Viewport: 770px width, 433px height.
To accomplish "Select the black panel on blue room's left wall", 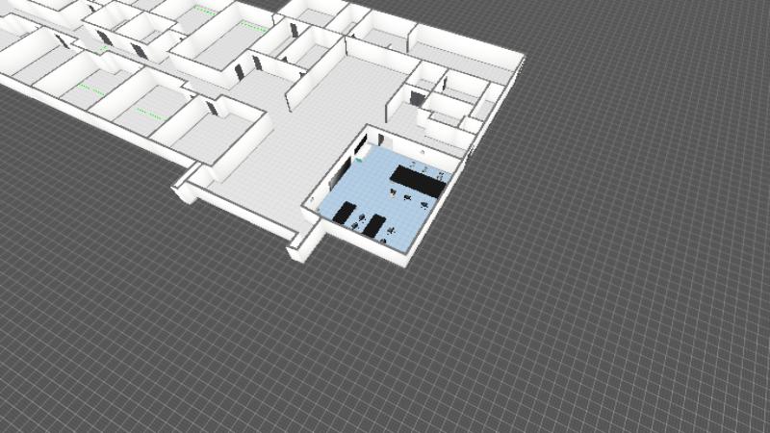I will (x=359, y=145).
